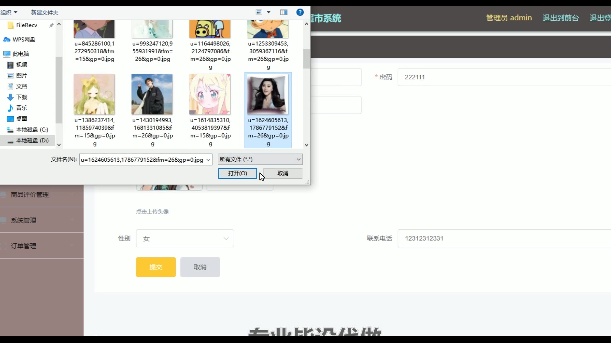Screen dimensions: 611x343
Task: Open the 性别 gender dropdown
Action: 185,239
